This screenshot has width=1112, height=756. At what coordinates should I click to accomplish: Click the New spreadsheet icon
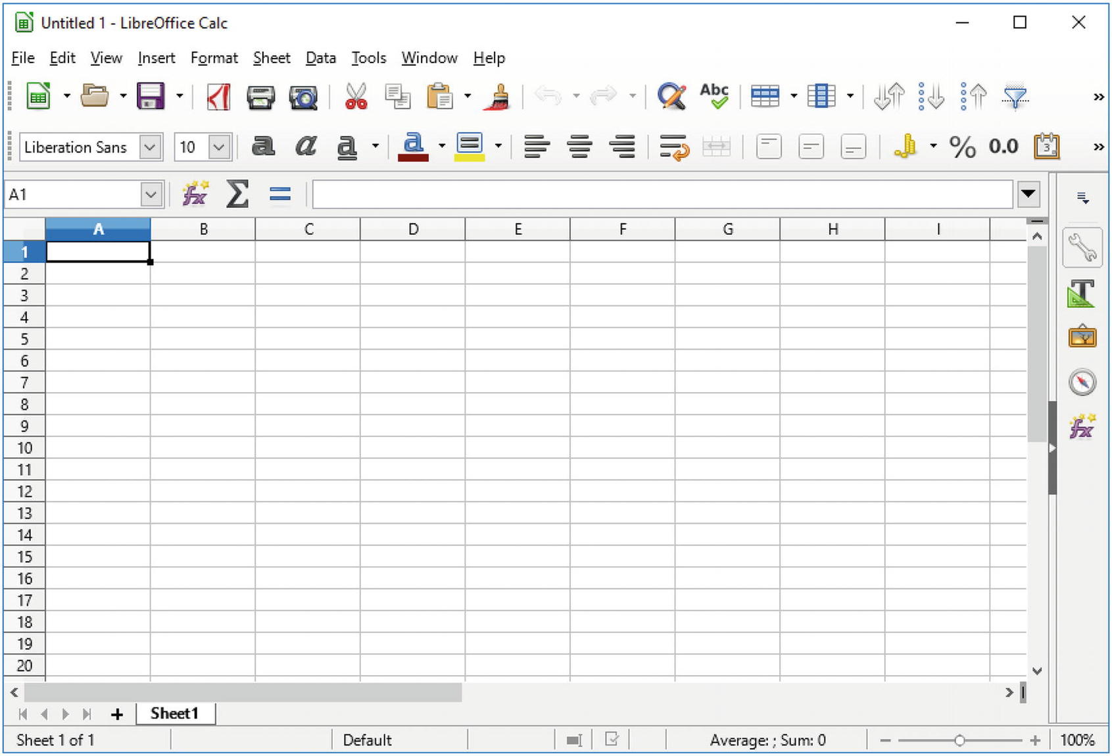[38, 96]
